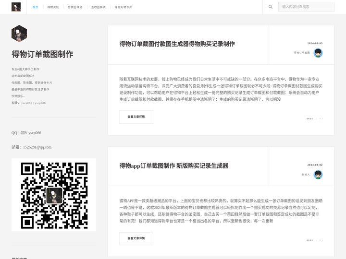Open the 付款图样式 nav item
The height and width of the screenshot is (259, 346).
point(75,7)
